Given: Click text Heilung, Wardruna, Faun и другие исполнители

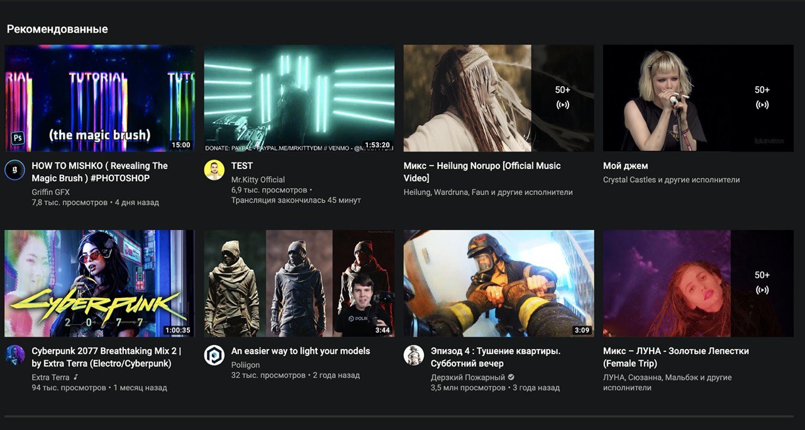Looking at the screenshot, I should pyautogui.click(x=488, y=192).
